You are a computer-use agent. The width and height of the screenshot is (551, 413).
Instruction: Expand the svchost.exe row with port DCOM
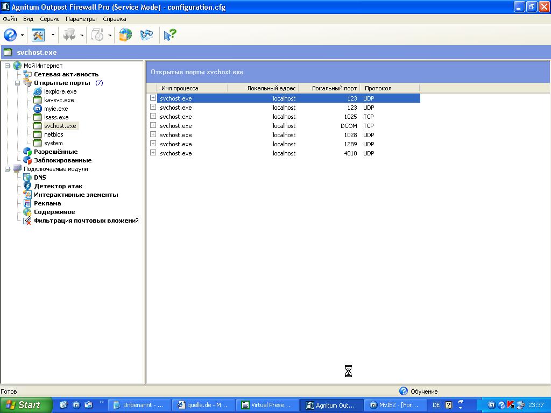tap(153, 125)
